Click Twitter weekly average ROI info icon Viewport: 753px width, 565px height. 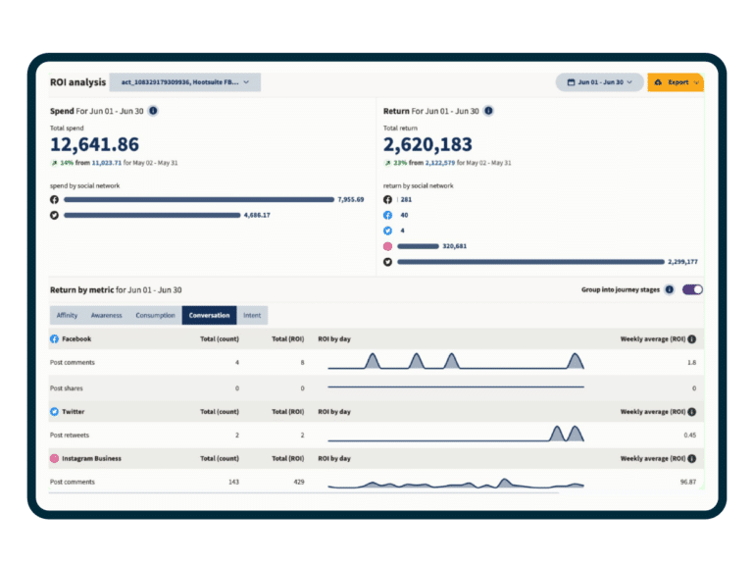pos(692,412)
